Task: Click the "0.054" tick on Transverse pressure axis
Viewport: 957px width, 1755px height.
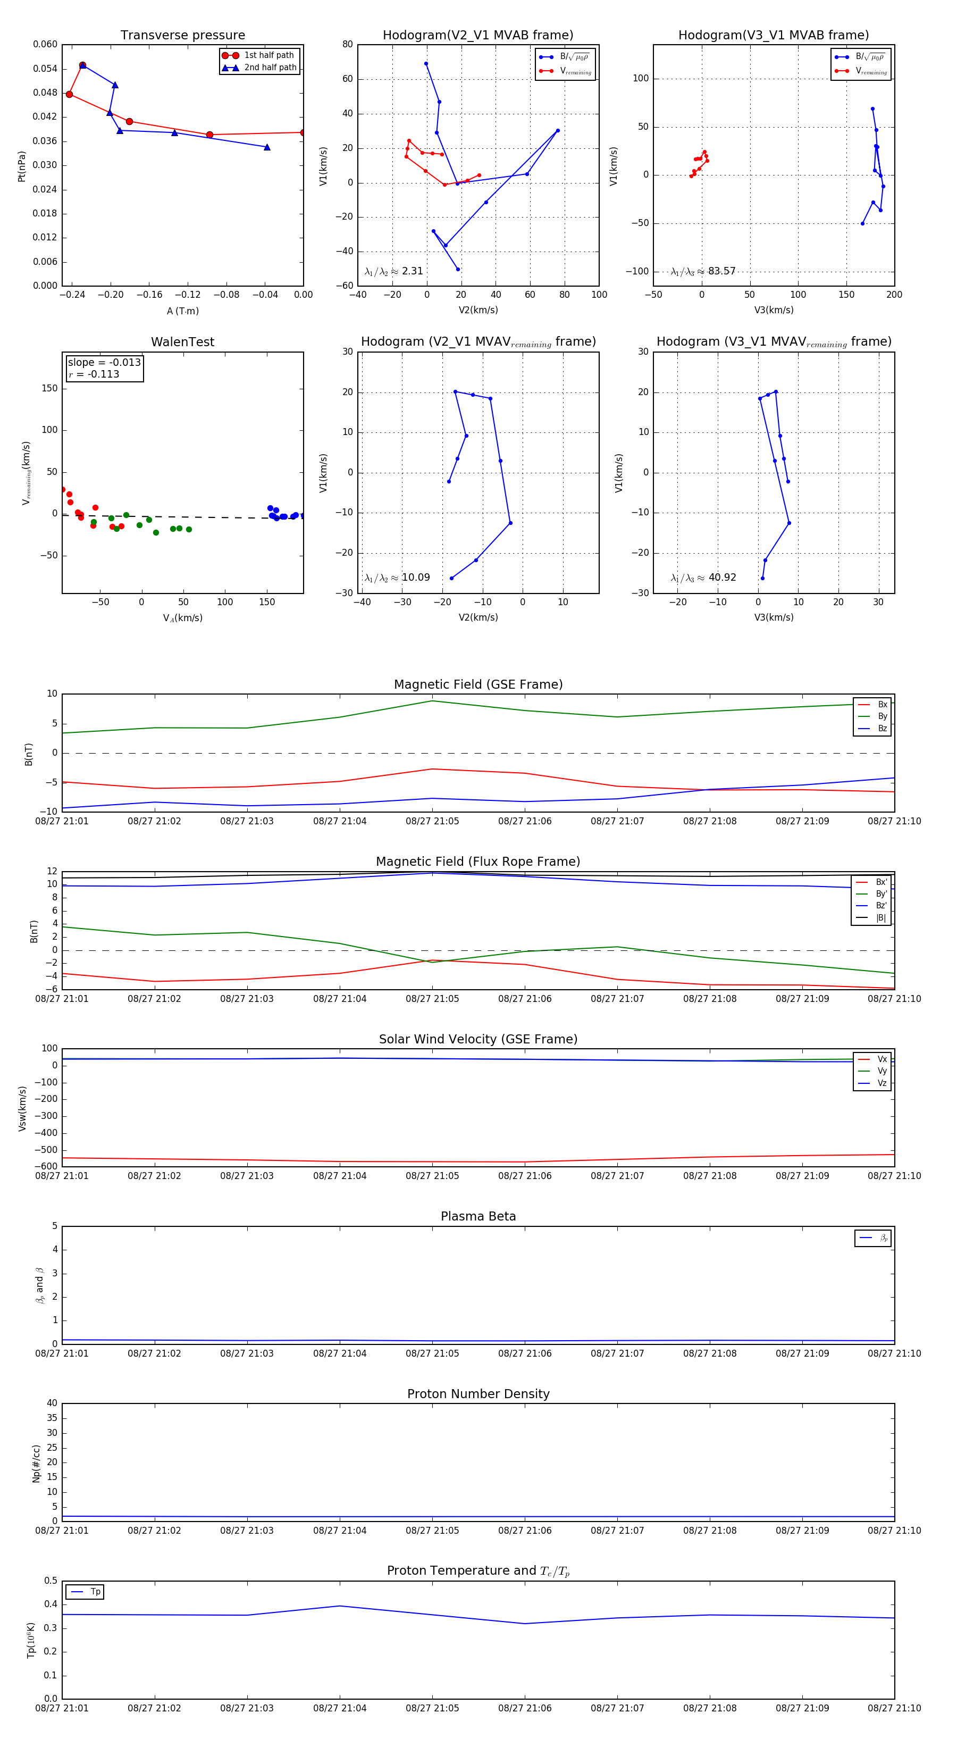Action: tap(45, 69)
